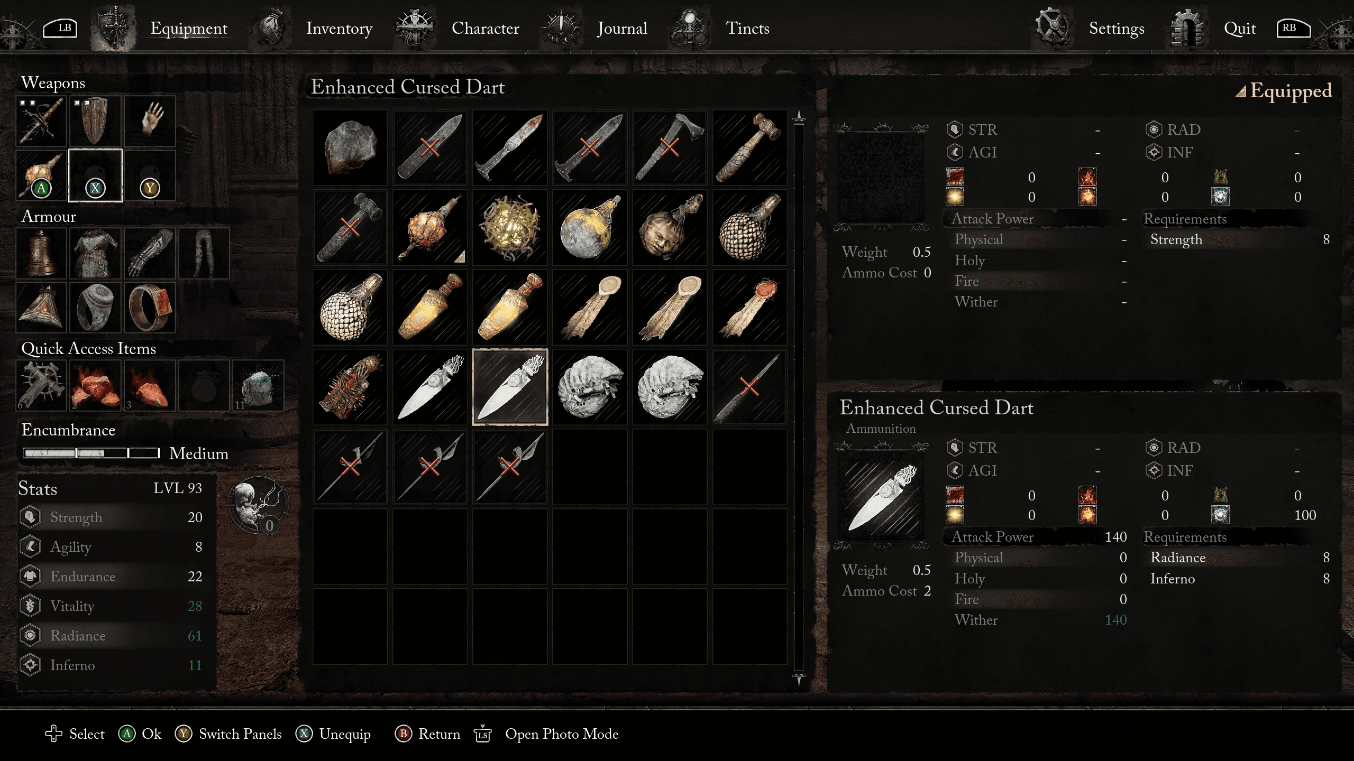Expand the Equipped comparison panel header
The width and height of the screenshot is (1354, 761).
(1284, 91)
